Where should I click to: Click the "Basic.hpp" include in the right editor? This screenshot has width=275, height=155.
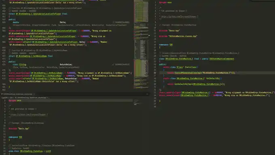174,31
